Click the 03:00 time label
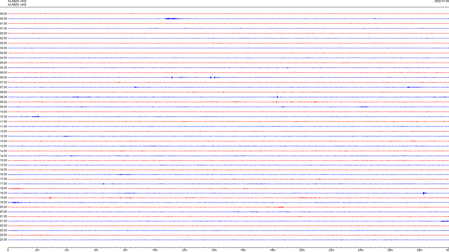 [3, 43]
